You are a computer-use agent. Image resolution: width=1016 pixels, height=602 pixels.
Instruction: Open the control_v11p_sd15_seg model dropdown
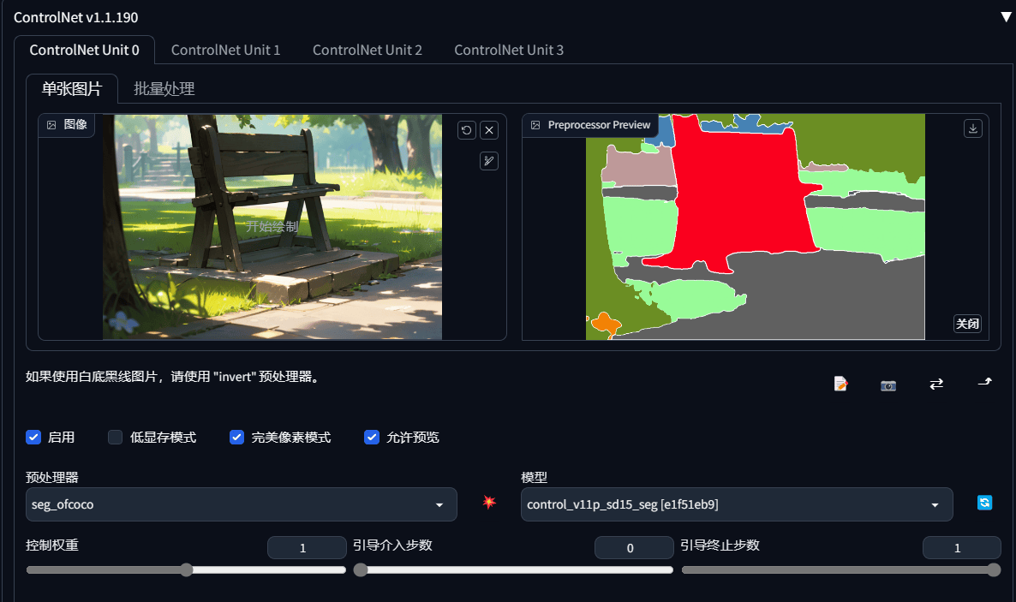(737, 504)
